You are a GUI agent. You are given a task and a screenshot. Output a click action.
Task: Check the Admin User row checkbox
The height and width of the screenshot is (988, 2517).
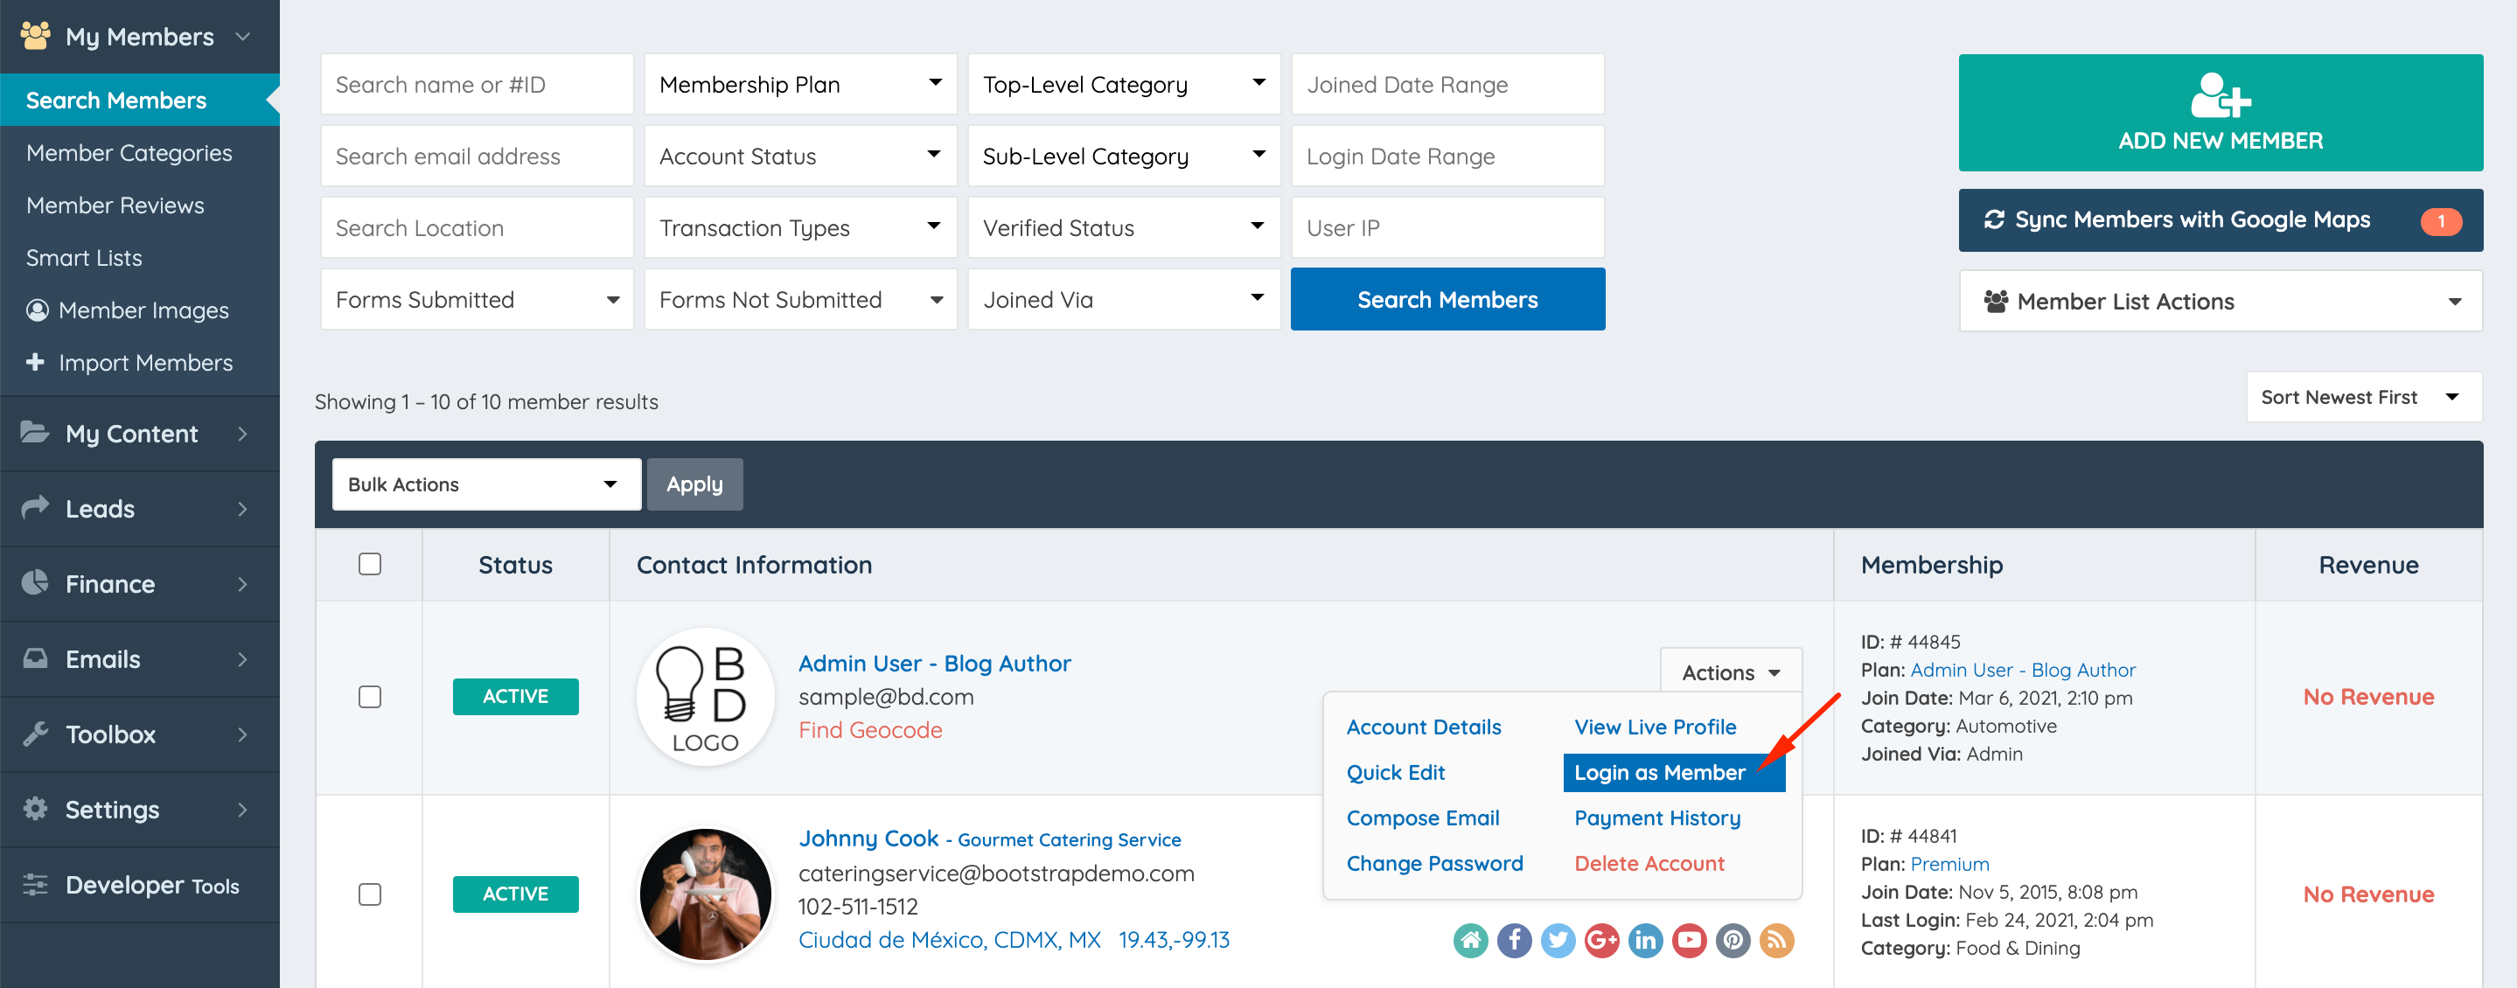369,697
